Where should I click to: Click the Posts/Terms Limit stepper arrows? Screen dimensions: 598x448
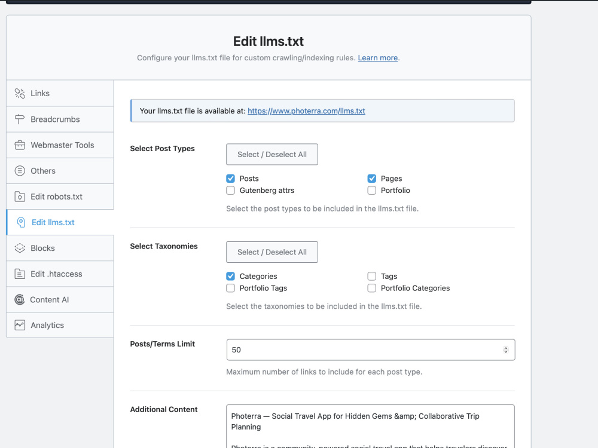coord(506,349)
